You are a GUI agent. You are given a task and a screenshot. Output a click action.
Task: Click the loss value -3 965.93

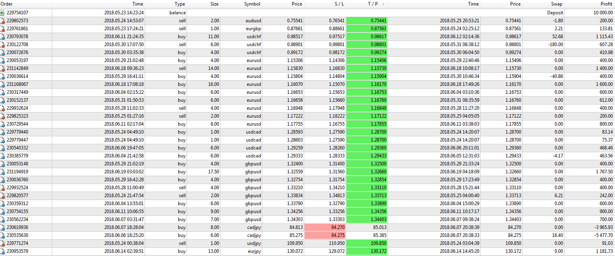point(604,227)
